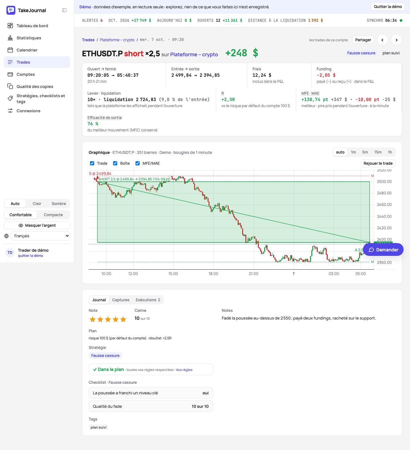The height and width of the screenshot is (450, 410).
Task: Set chart timeframe to 5m
Action: tap(365, 152)
